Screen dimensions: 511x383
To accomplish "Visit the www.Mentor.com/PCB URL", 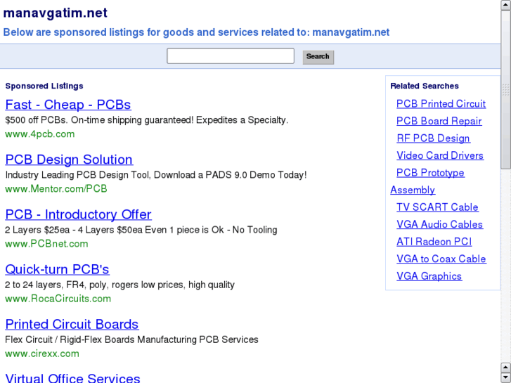I will 56,189.
